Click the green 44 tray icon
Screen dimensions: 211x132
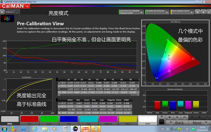point(193,129)
